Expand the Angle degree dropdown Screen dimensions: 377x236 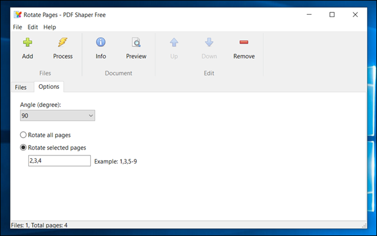[x=58, y=115]
